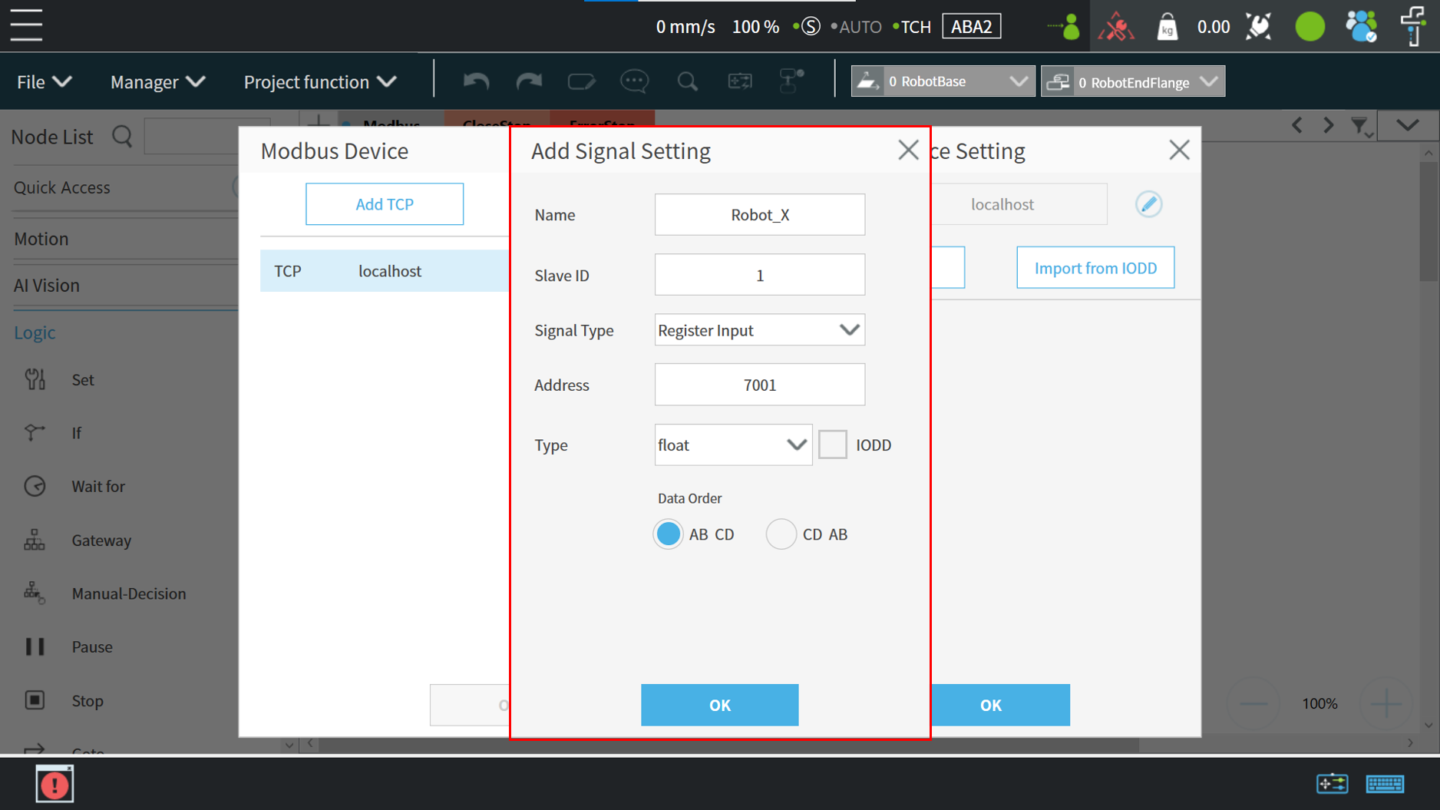1440x810 pixels.
Task: Select the AB CD data order
Action: [x=669, y=534]
